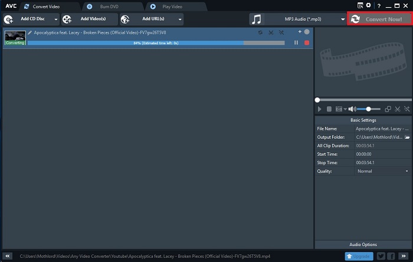Open help with the question mark icon

click(379, 6)
